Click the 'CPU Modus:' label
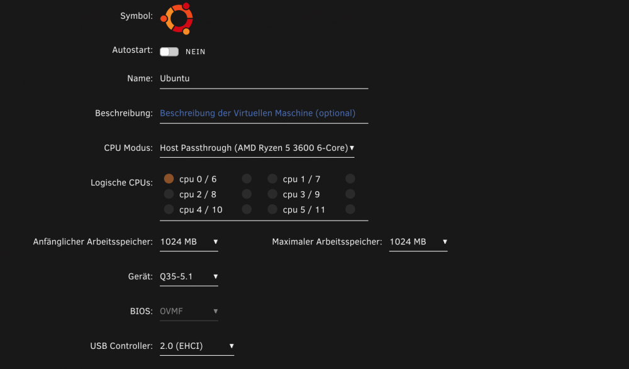Image resolution: width=629 pixels, height=369 pixels. (x=128, y=148)
